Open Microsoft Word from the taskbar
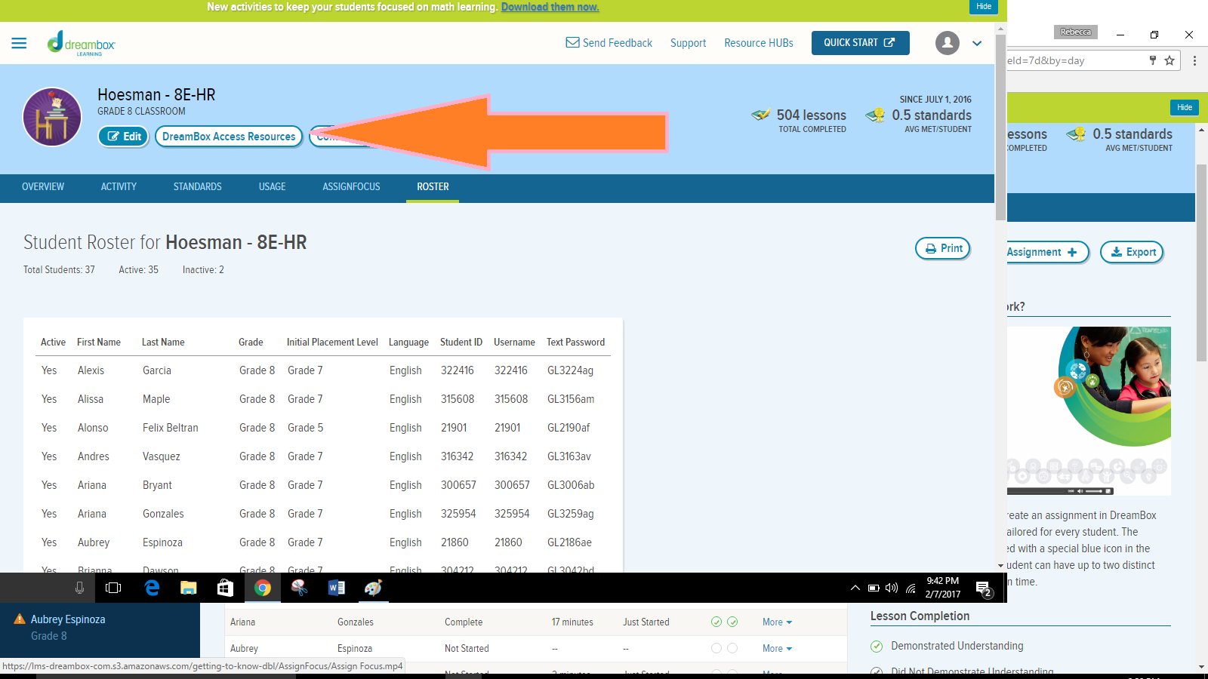 (x=337, y=588)
